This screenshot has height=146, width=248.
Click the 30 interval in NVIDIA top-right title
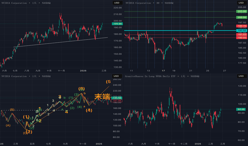pyautogui.click(x=158, y=3)
